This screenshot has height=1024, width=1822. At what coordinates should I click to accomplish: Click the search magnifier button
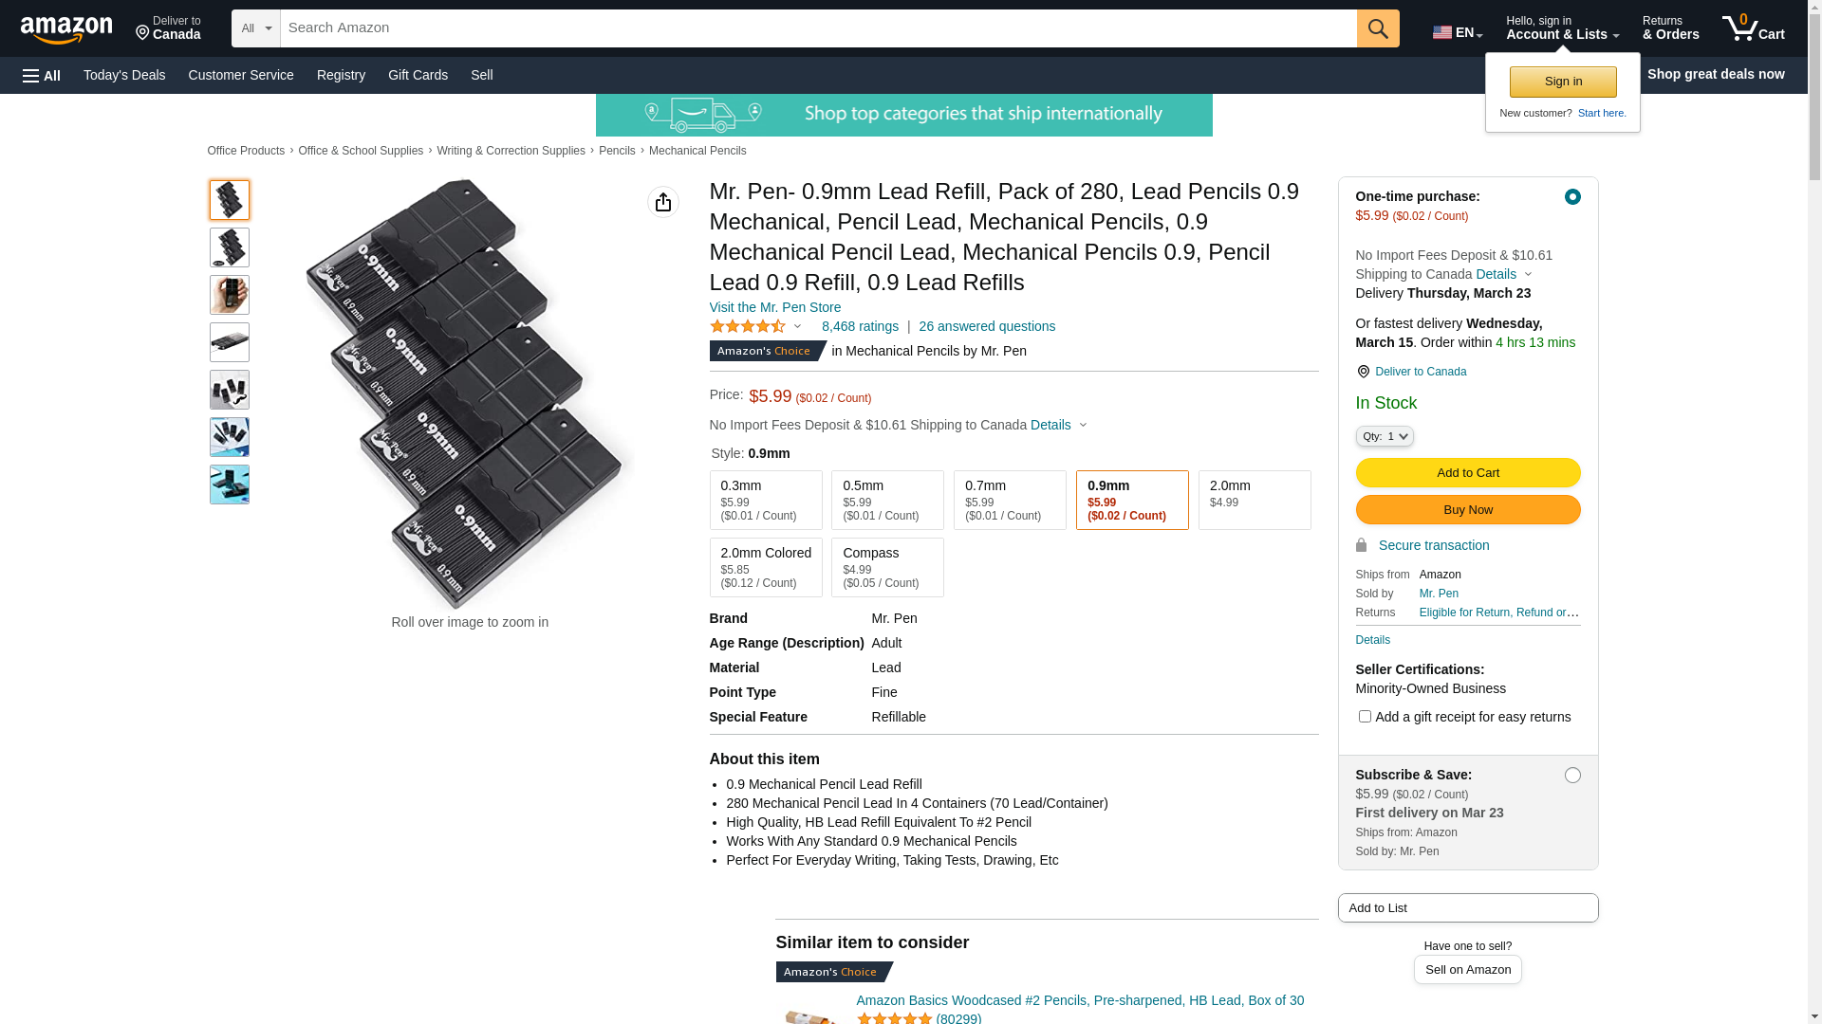[1378, 28]
